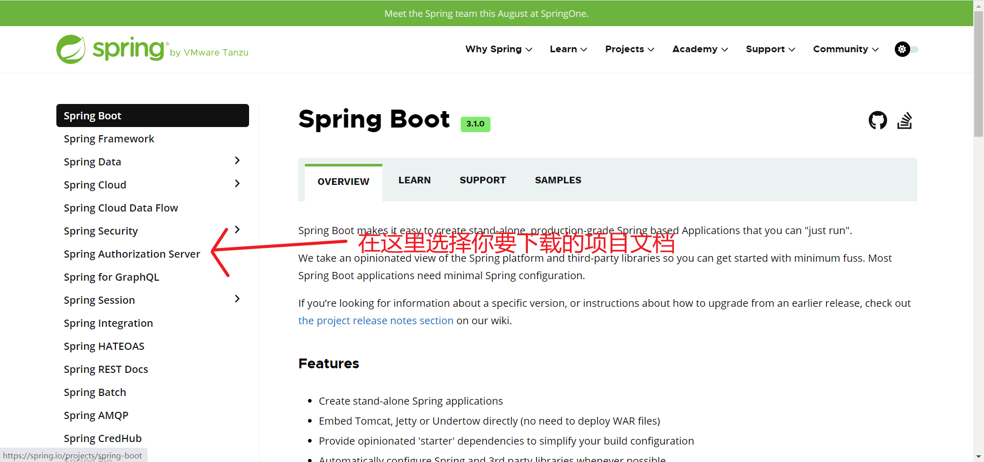Click the Spring Boot page title

click(x=374, y=119)
